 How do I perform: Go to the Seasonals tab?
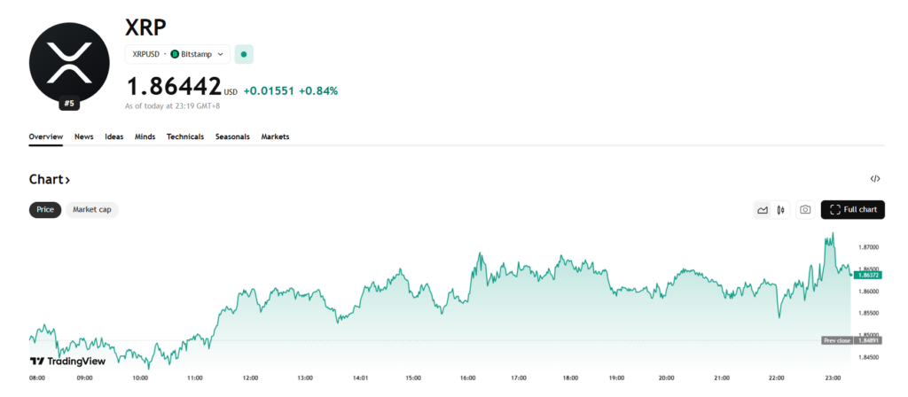(232, 136)
